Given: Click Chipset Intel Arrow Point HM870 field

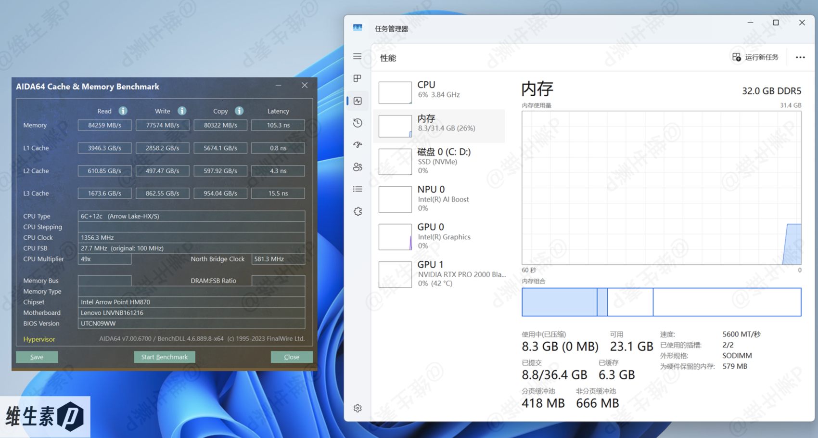Looking at the screenshot, I should (192, 302).
